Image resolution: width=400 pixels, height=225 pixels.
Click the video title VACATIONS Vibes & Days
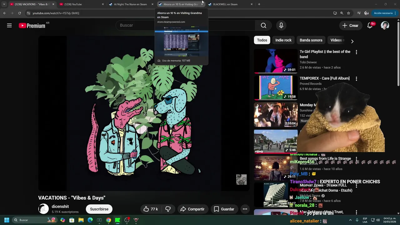72,198
